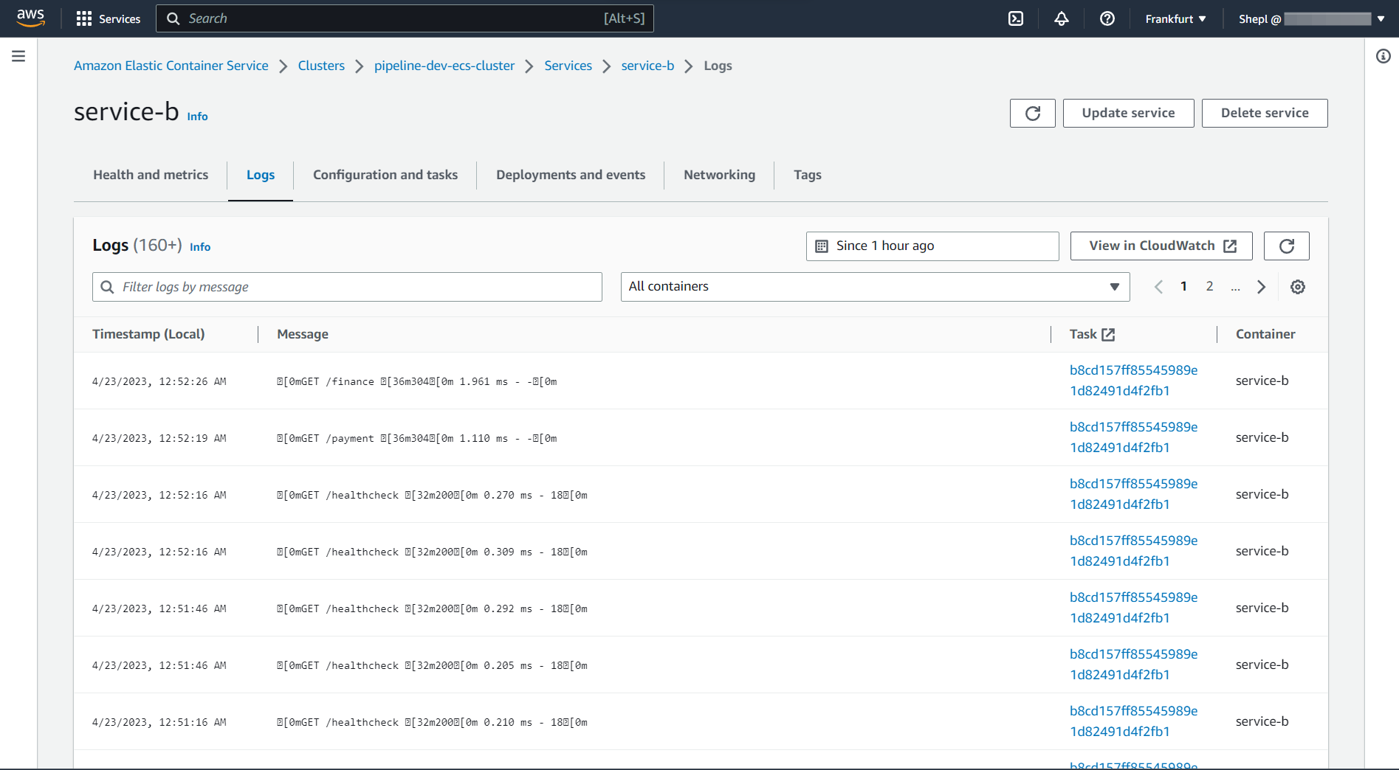Click the calendar icon in time range field
1399x770 pixels.
pos(822,246)
